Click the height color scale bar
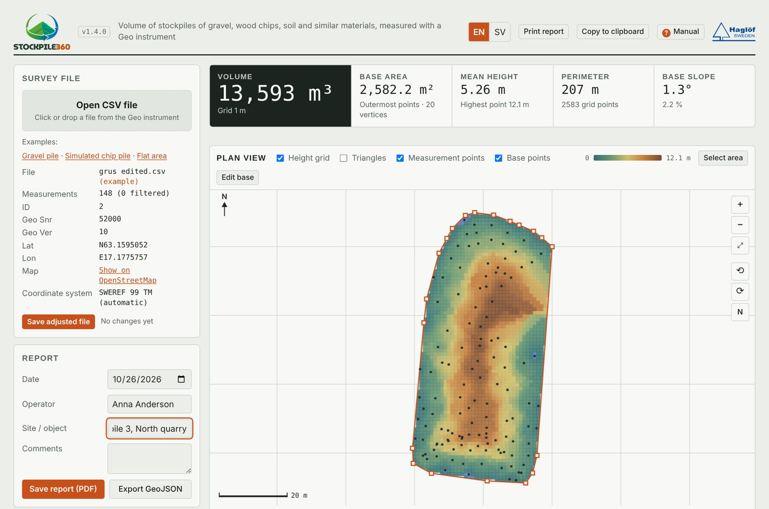769x509 pixels. click(627, 158)
